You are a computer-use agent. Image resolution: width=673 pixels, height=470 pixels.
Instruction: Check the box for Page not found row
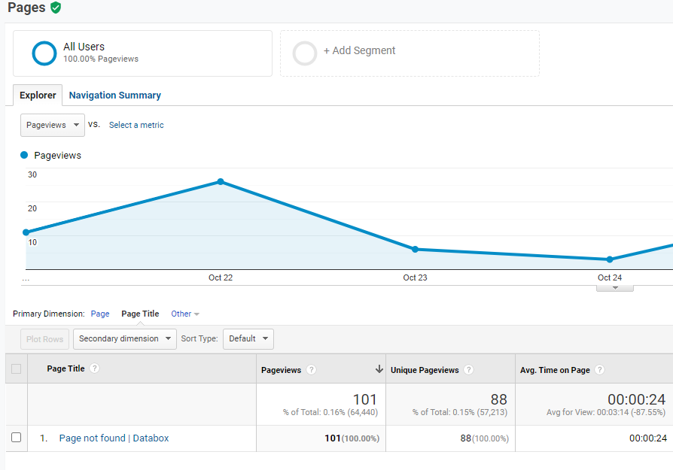(16, 438)
